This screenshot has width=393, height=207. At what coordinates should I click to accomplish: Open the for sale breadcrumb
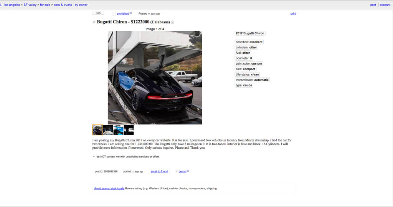click(45, 5)
